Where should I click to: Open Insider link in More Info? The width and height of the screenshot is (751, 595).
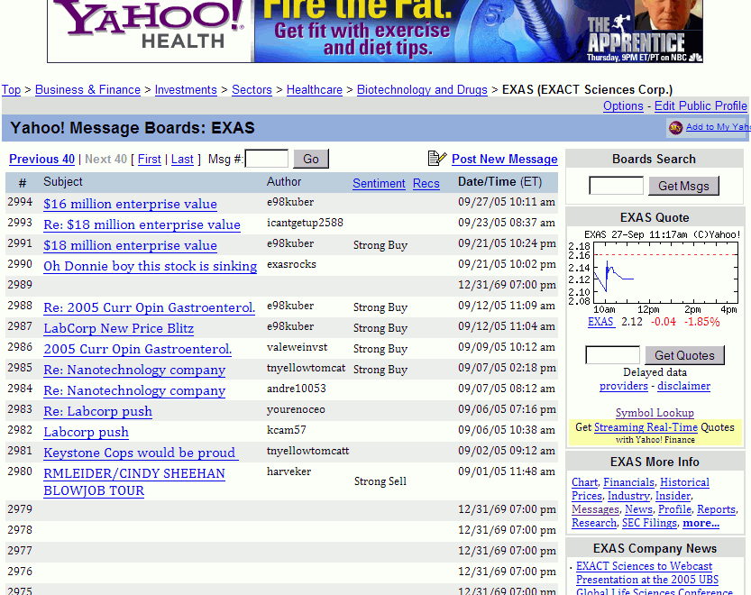tap(673, 496)
